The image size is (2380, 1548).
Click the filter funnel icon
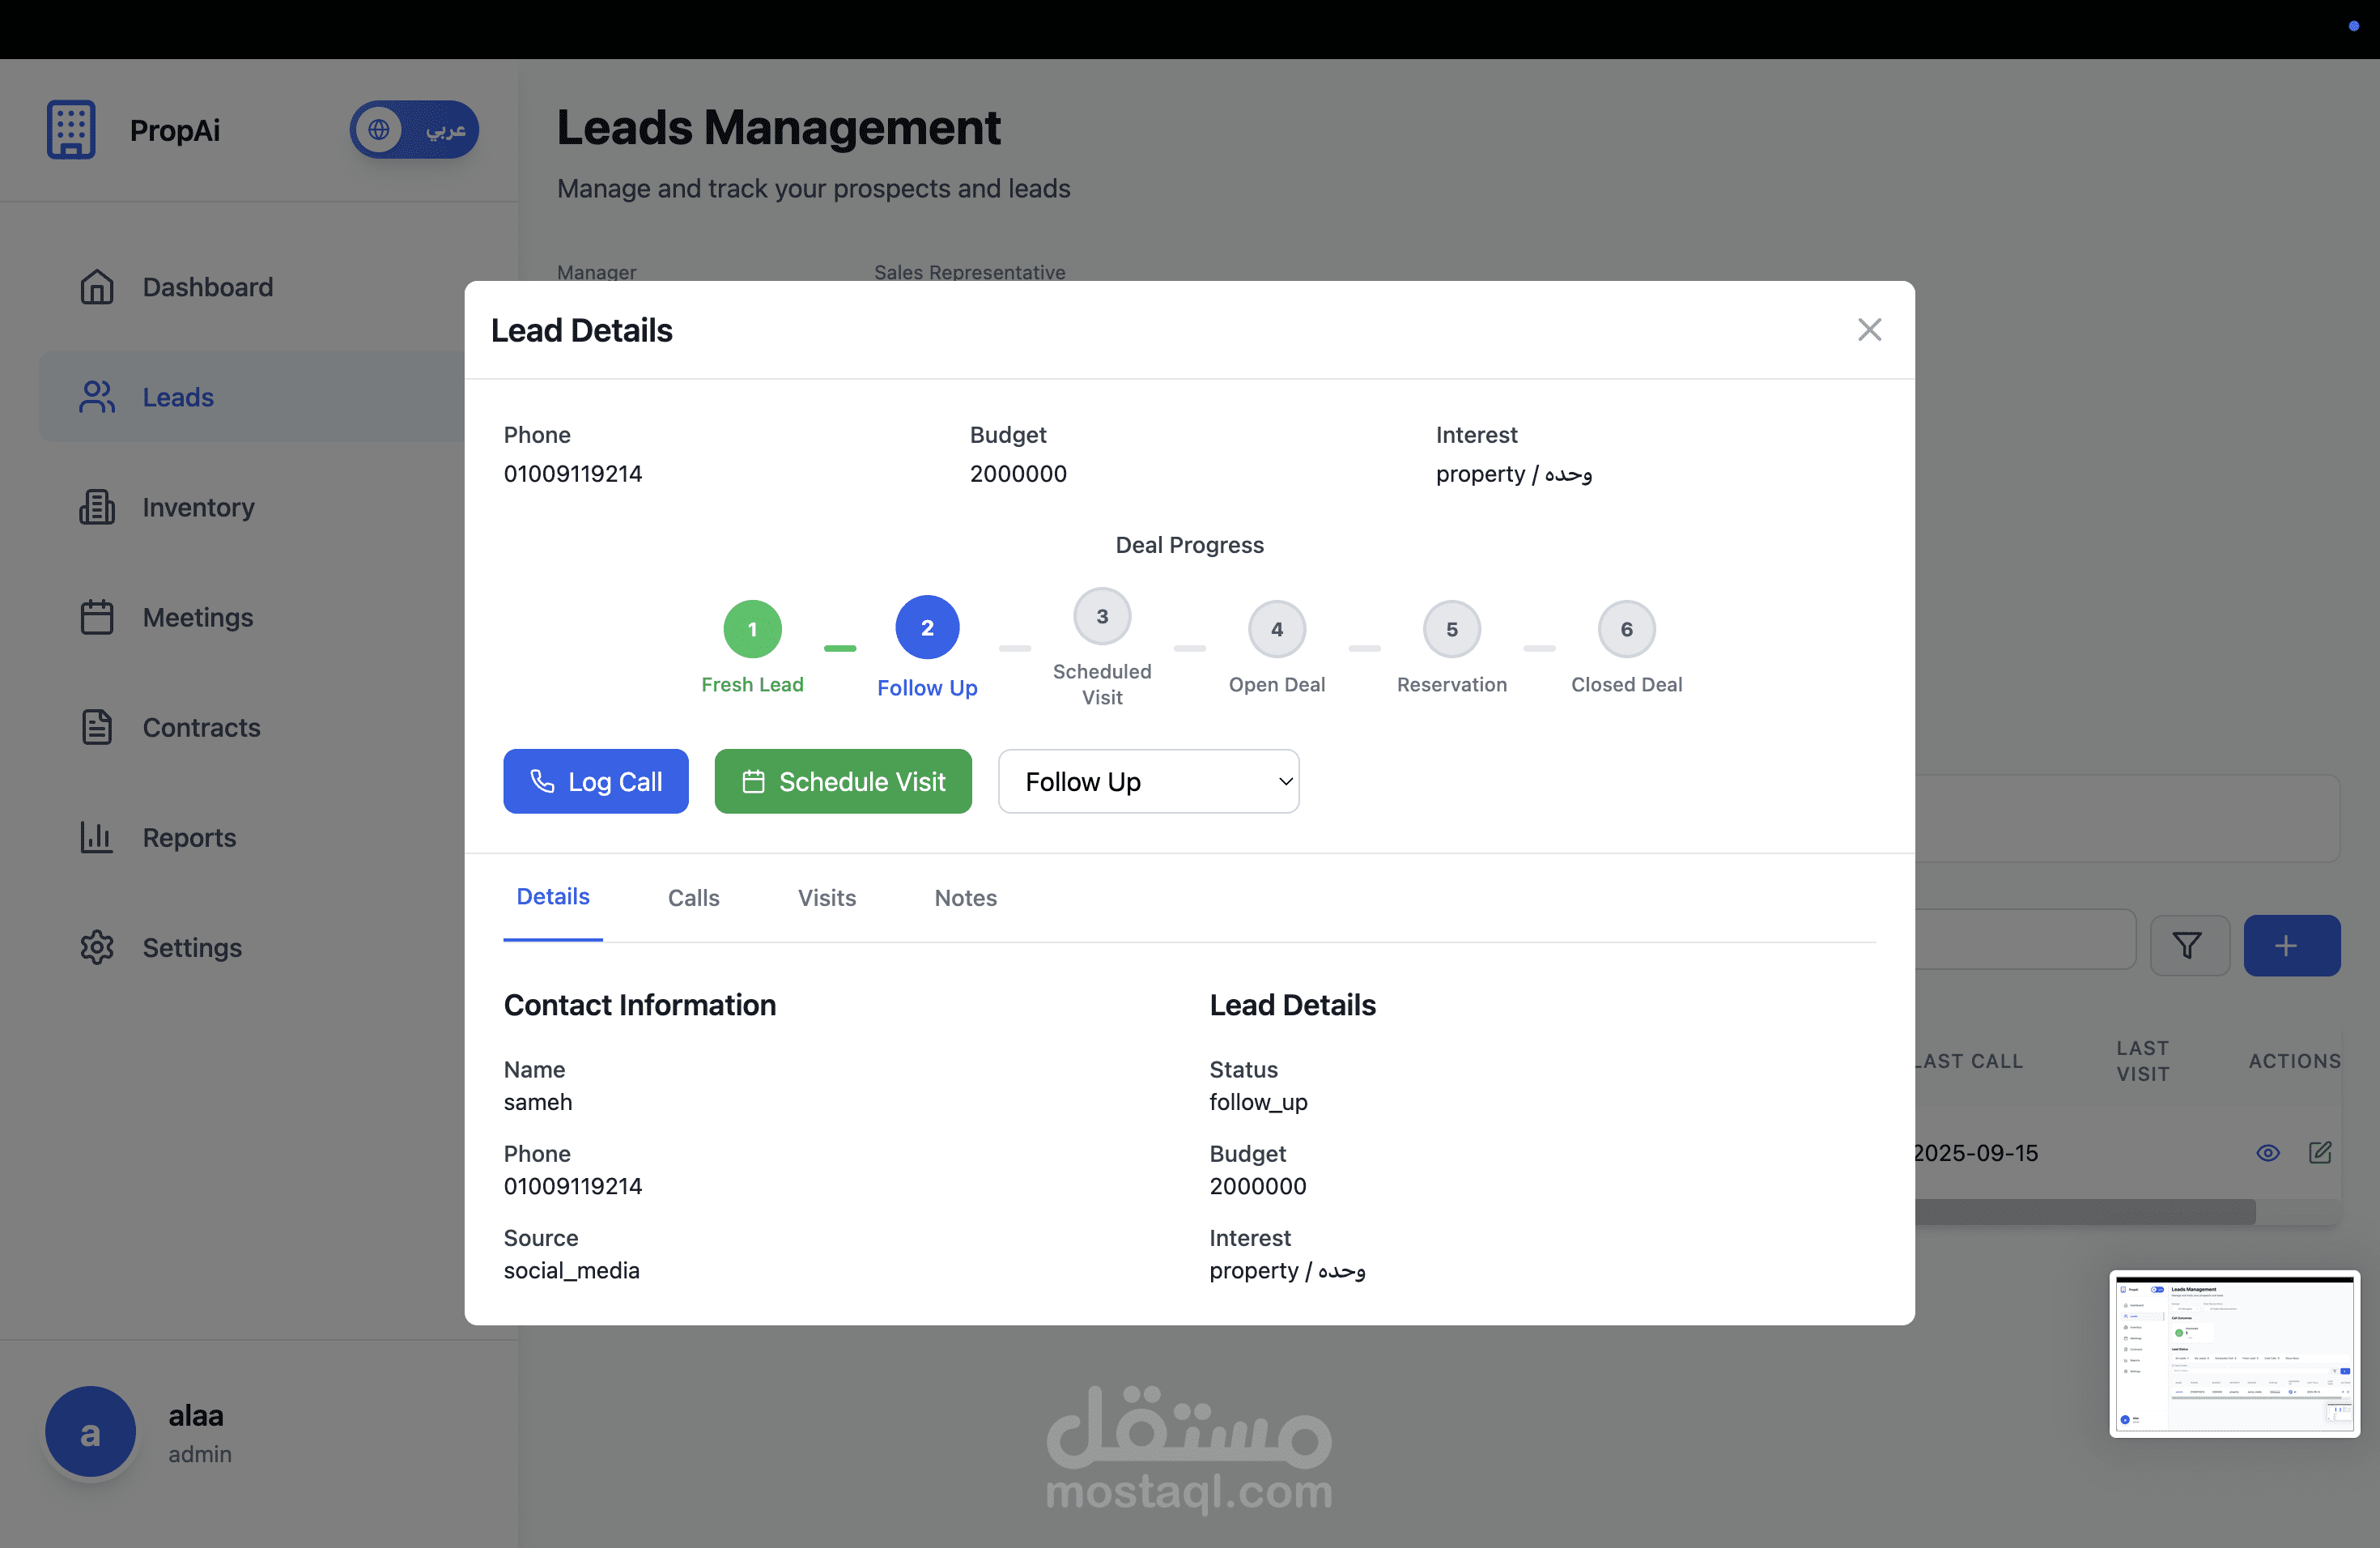coord(2188,945)
